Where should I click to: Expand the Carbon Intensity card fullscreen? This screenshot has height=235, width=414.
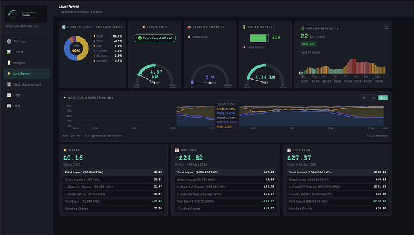click(x=386, y=28)
